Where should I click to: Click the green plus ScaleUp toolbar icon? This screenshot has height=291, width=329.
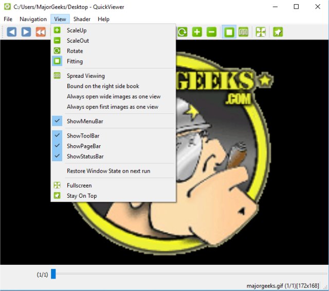coord(197,32)
